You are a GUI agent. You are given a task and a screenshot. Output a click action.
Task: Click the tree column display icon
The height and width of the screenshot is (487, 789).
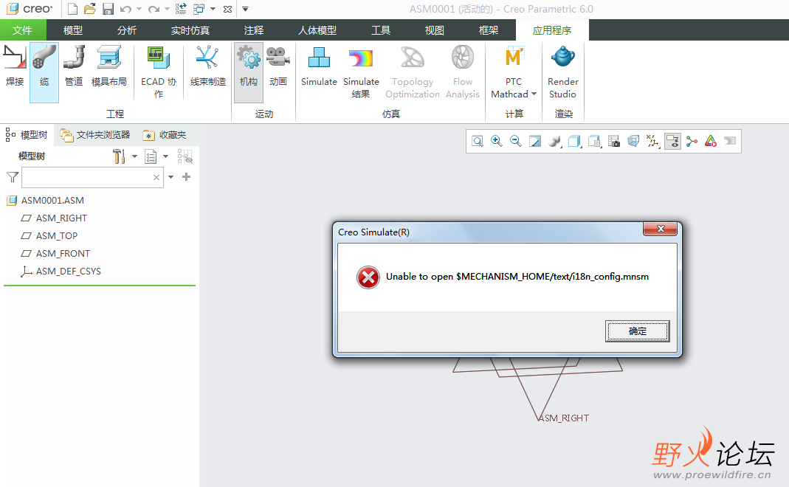[185, 156]
